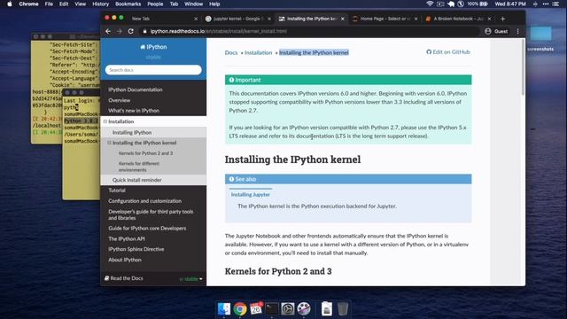Open the film reel app in the Dock
This screenshot has height=319, width=567.
pos(304,309)
